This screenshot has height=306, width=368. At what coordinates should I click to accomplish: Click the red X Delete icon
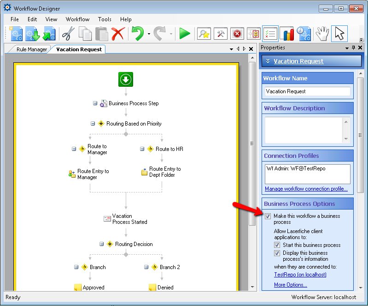(118, 34)
